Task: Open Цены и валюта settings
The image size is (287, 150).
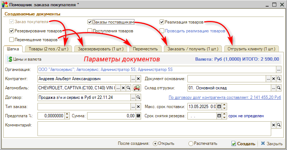Action: 24,59
